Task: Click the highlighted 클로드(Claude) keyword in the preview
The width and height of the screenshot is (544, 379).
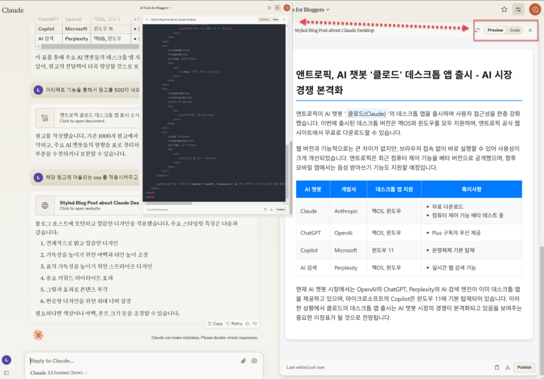Action: tap(367, 114)
